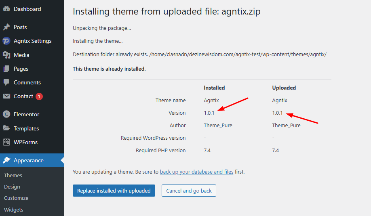Screen dimensions: 371x216
Task: Click Replace installed with uploaded button
Action: pos(114,191)
